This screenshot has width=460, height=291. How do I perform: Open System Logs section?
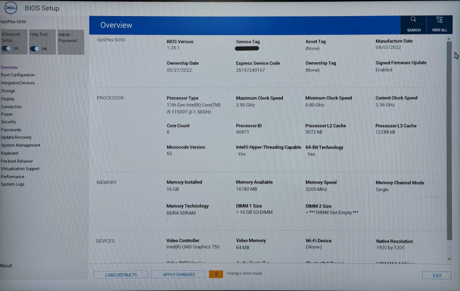point(13,184)
